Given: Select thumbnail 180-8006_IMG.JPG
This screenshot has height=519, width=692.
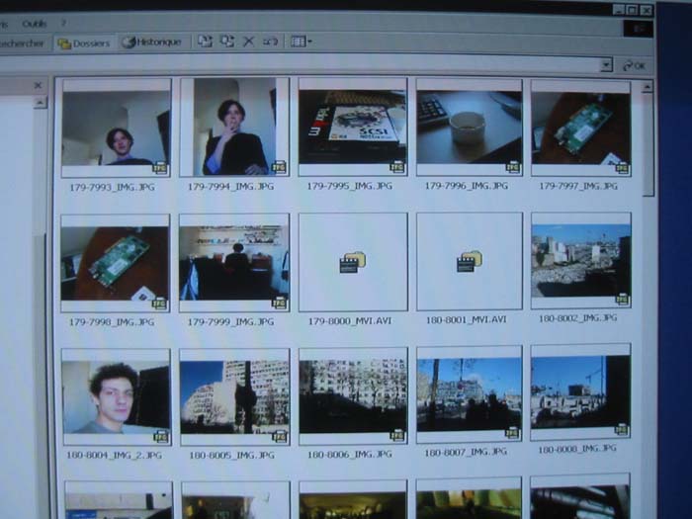Looking at the screenshot, I should tap(353, 395).
